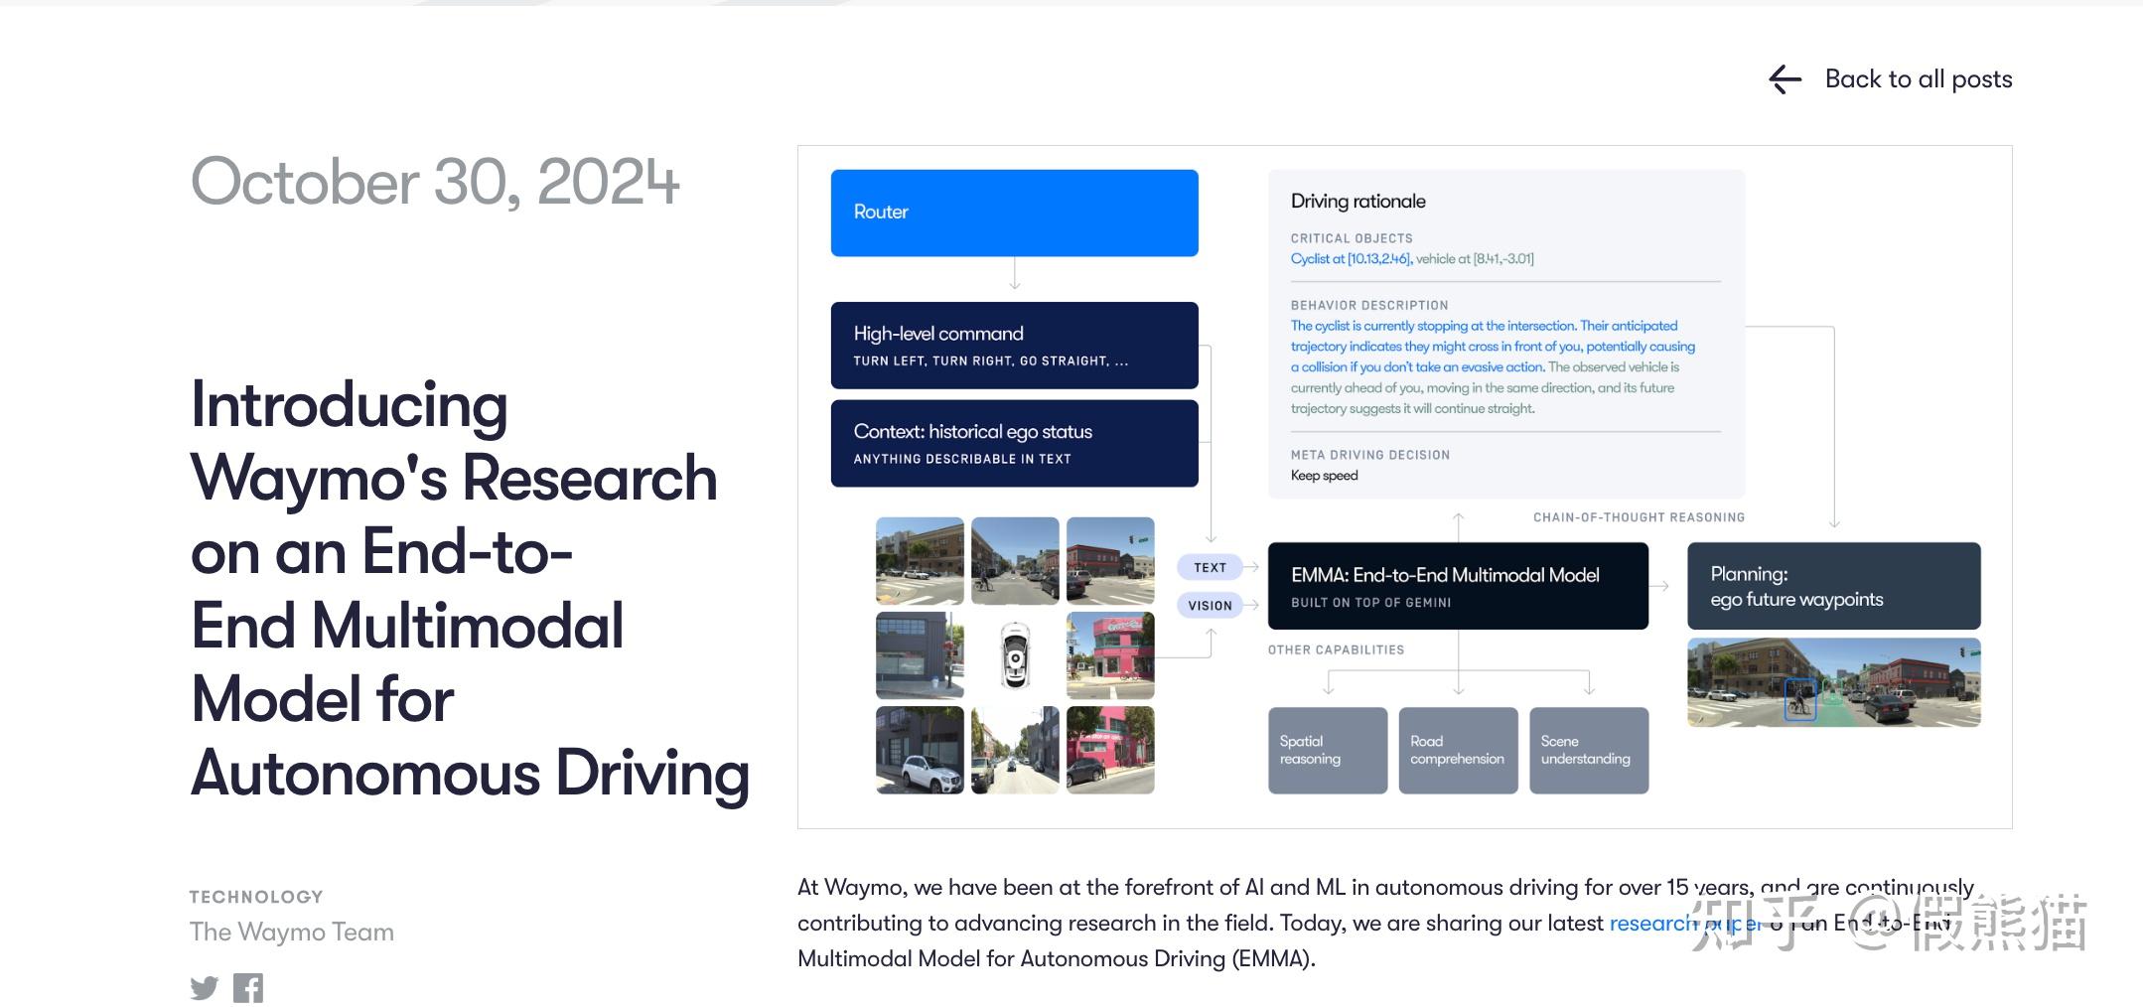2143x1007 pixels.
Task: Click the Planning ego future waypoints box
Action: (1833, 586)
